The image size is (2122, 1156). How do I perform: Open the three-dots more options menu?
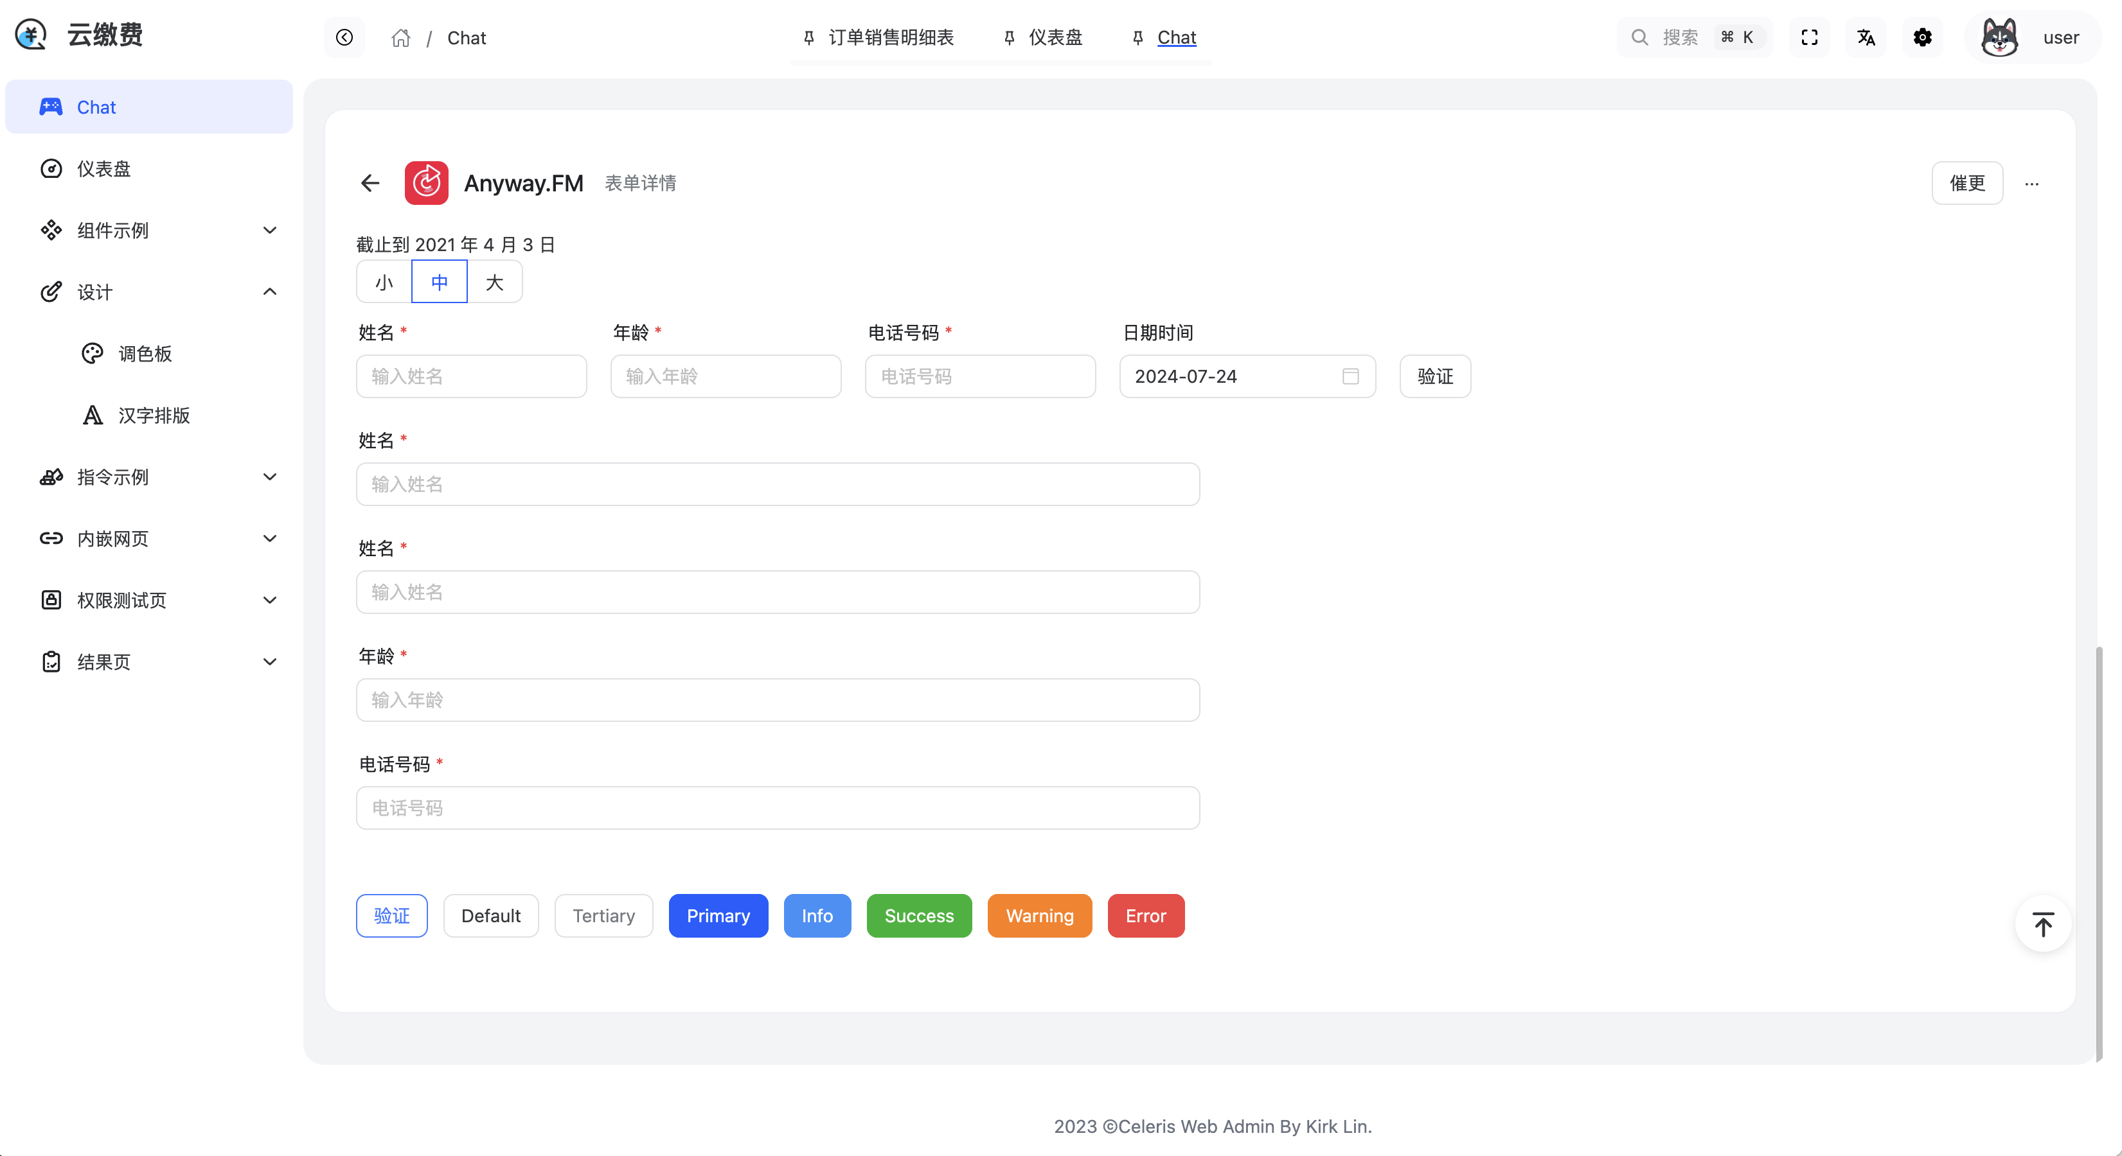(x=2031, y=184)
